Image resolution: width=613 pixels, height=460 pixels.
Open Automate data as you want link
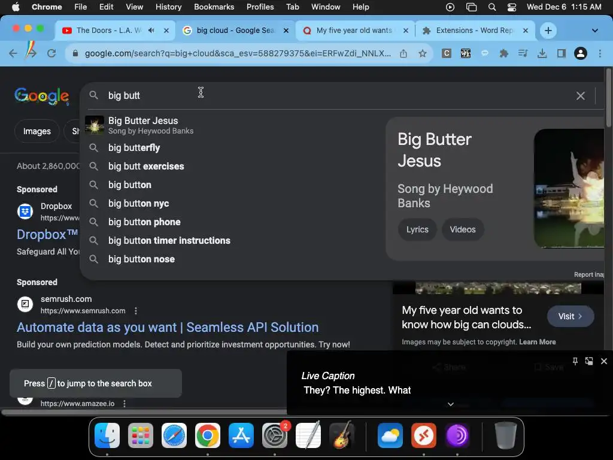point(168,328)
